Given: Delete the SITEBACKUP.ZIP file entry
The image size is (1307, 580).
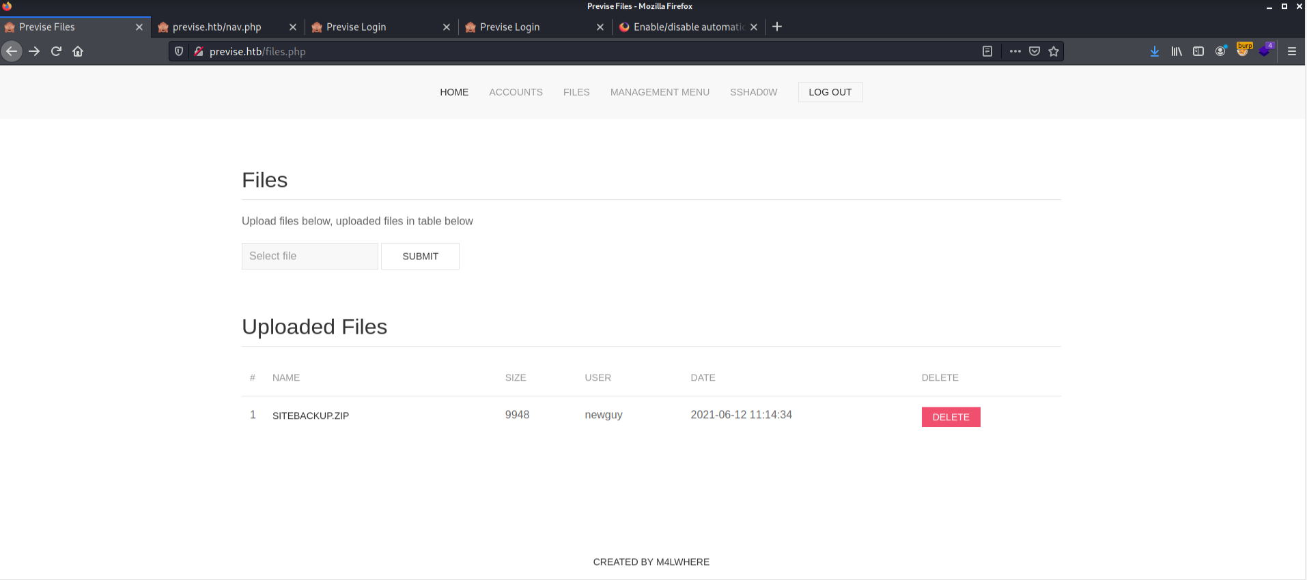Looking at the screenshot, I should [951, 417].
